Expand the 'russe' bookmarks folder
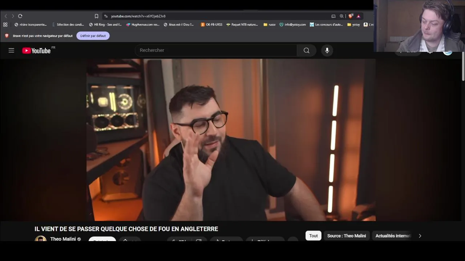Screen dimensions: 465x261 tap(270, 25)
